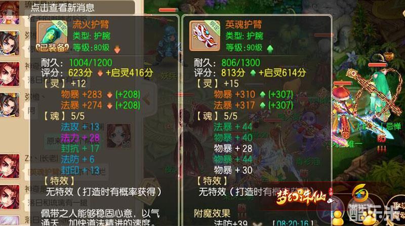Image resolution: width=405 pixels, height=226 pixels.
Task: Select the top chat avatar portrait
Action: (10, 12)
